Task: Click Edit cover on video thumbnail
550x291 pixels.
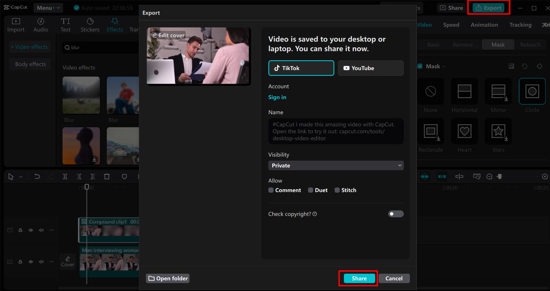Action: coord(168,35)
